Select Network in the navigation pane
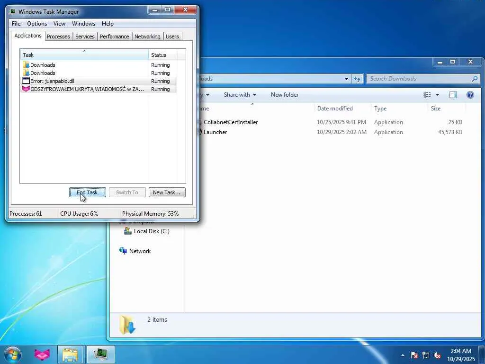The width and height of the screenshot is (485, 364). point(140,251)
